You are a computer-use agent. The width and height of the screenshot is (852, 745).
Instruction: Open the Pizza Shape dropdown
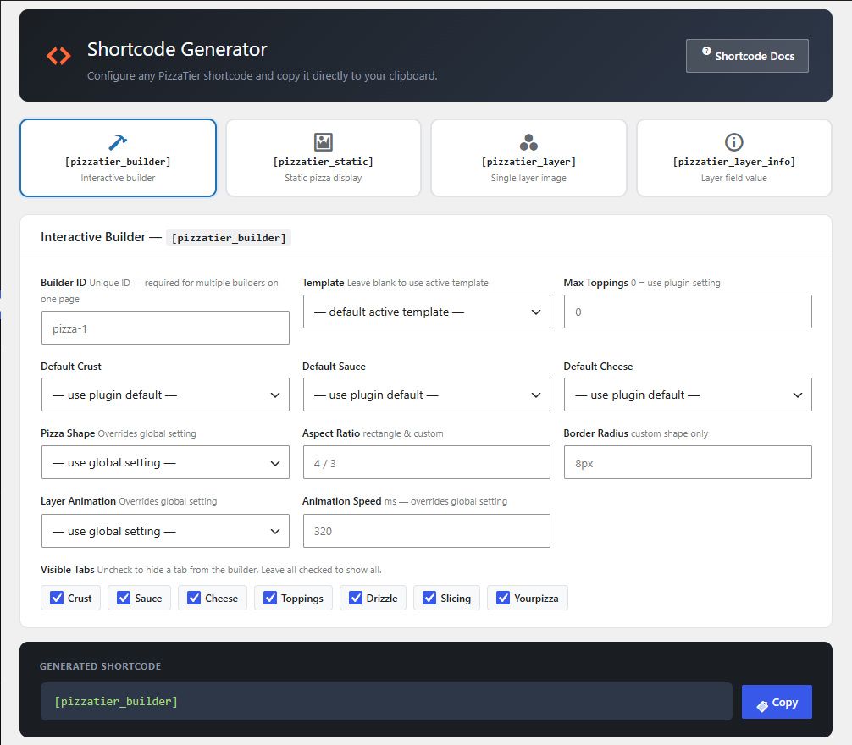pos(165,462)
